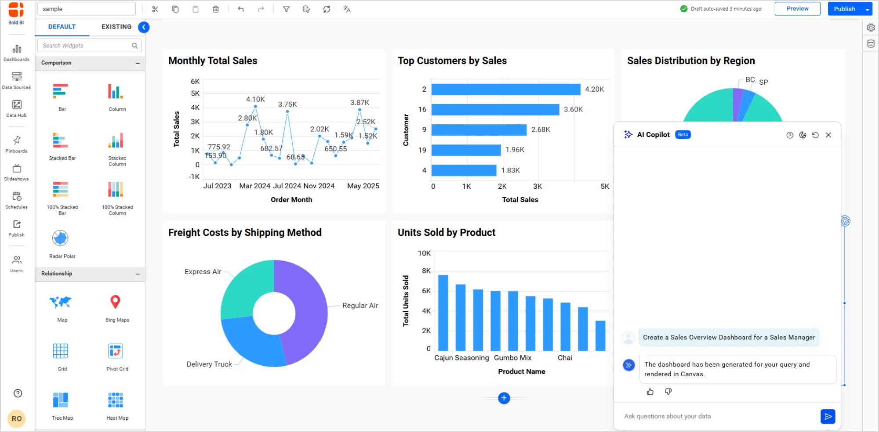Click the undo icon in the toolbar
This screenshot has width=879, height=432.
[x=241, y=9]
